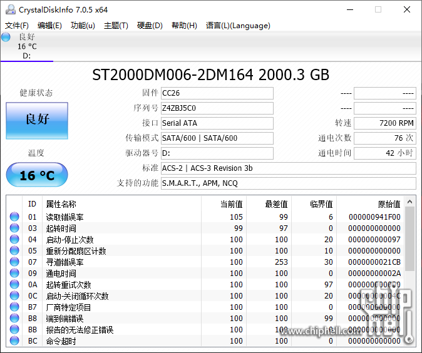
Task: Click status icon for attribute 07 寻道错误率
Action: tap(14, 262)
